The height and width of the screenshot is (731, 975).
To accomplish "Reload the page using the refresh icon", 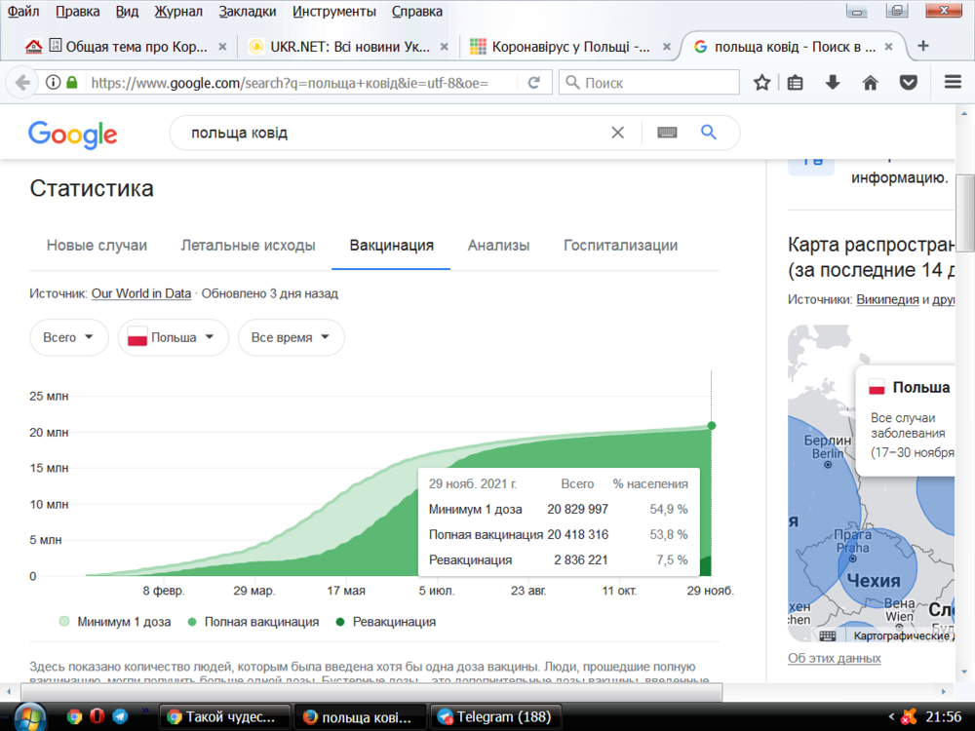I will (533, 83).
